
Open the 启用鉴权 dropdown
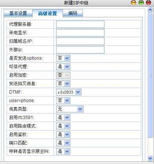tap(63, 135)
